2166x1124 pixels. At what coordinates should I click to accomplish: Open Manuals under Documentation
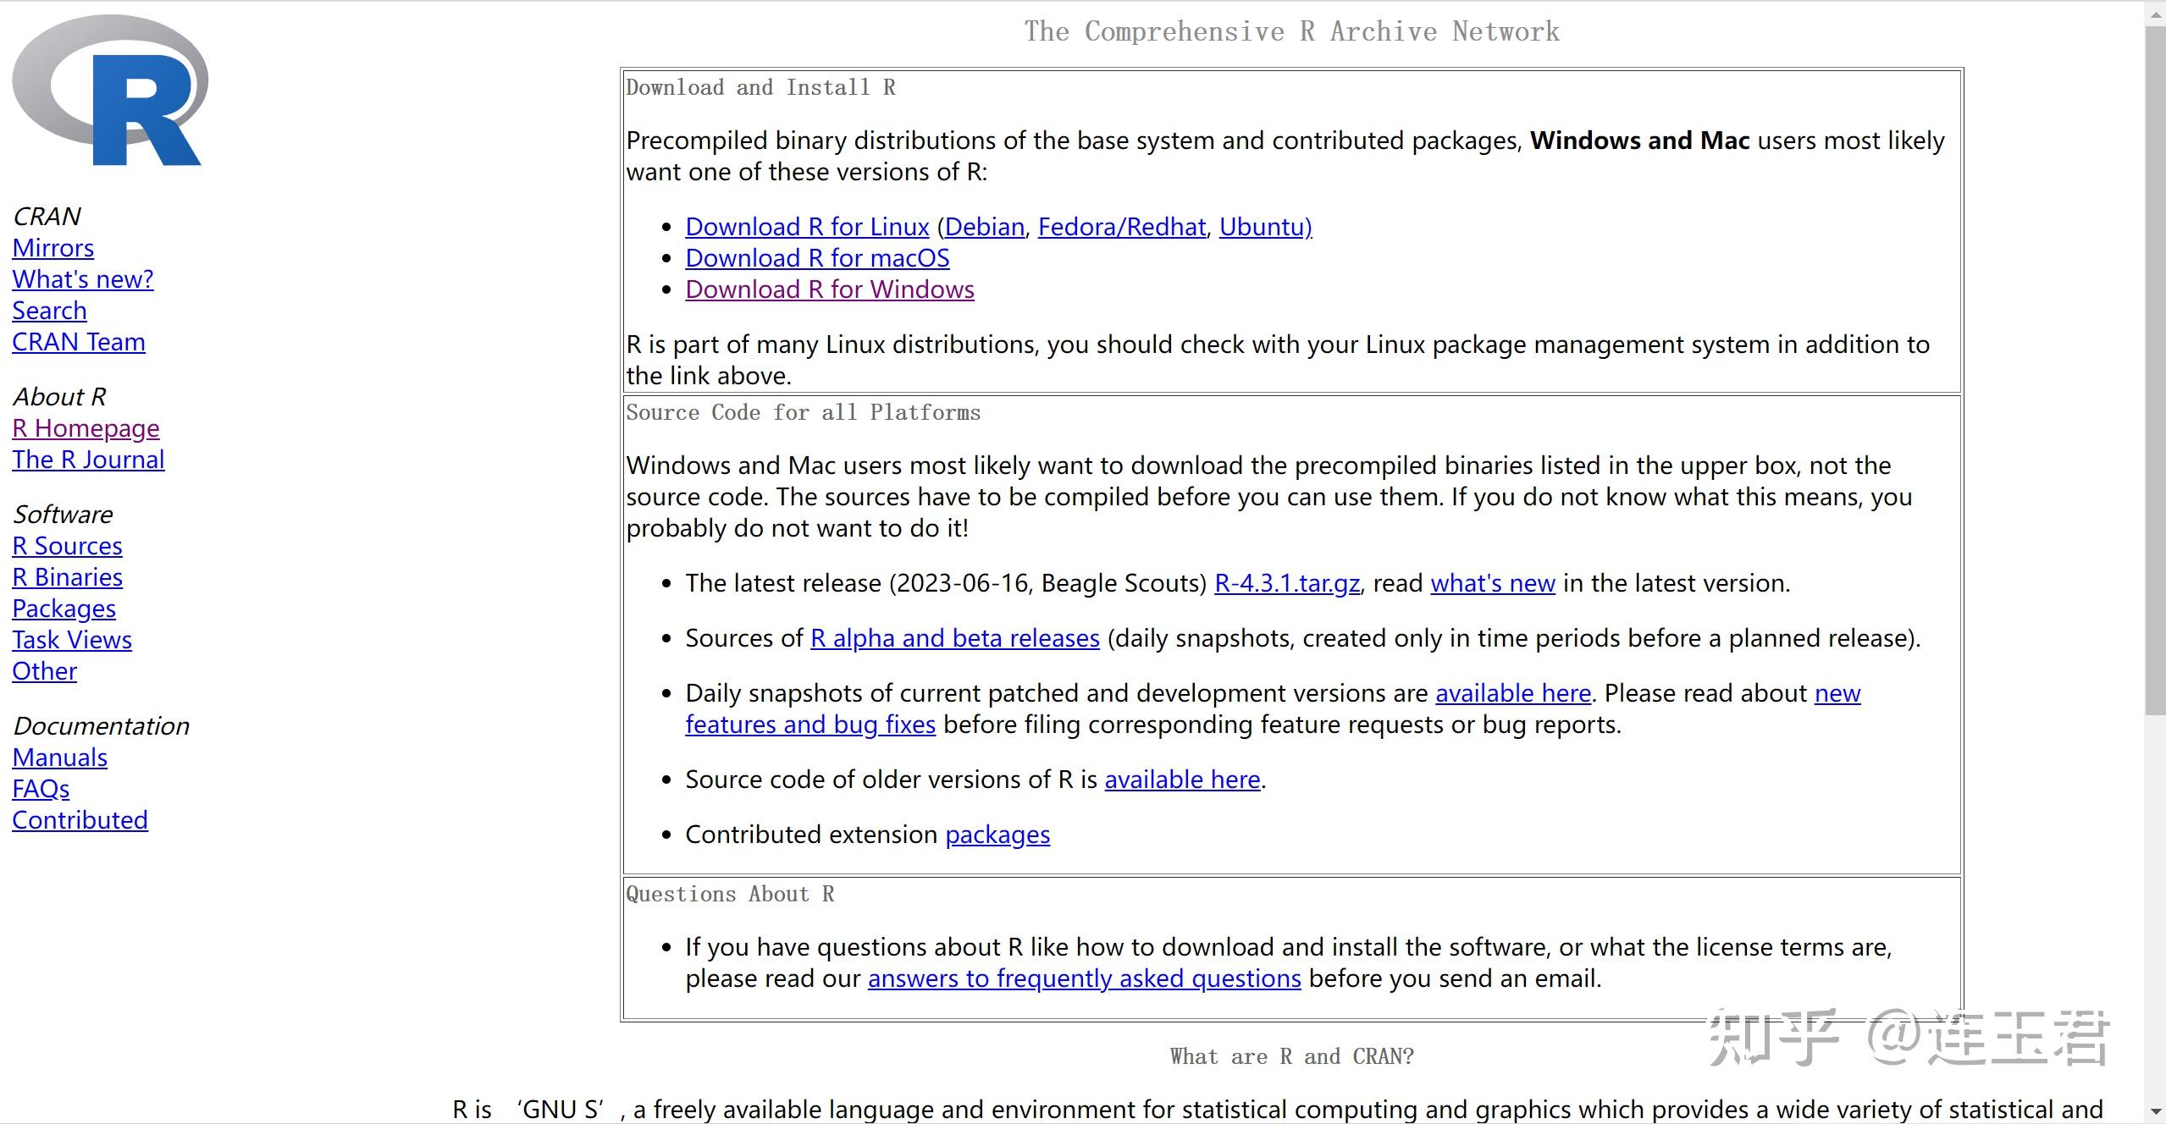59,758
